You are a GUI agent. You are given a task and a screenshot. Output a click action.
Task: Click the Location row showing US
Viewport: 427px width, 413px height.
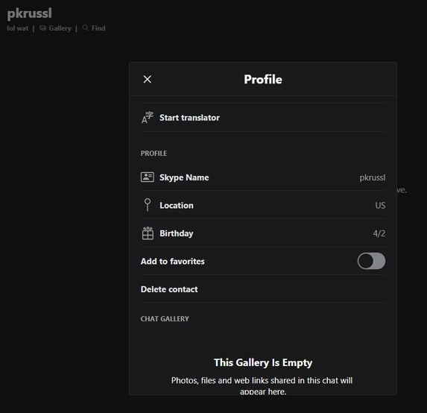coord(263,205)
